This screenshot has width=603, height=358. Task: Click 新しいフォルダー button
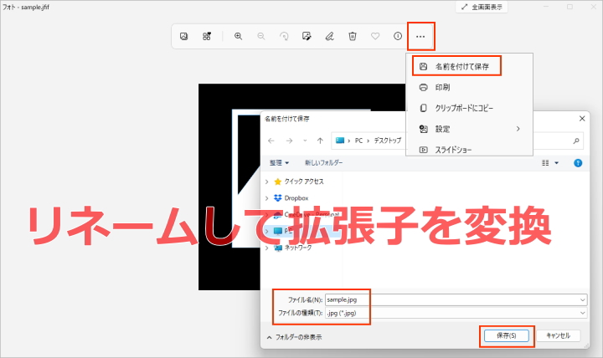point(324,163)
